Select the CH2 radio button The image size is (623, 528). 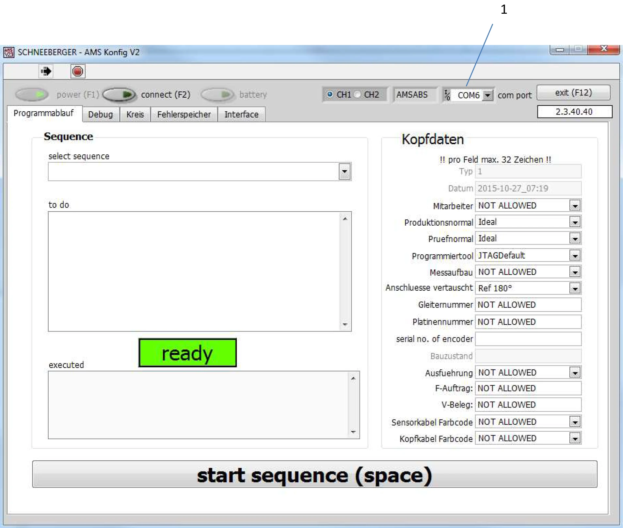click(x=358, y=95)
